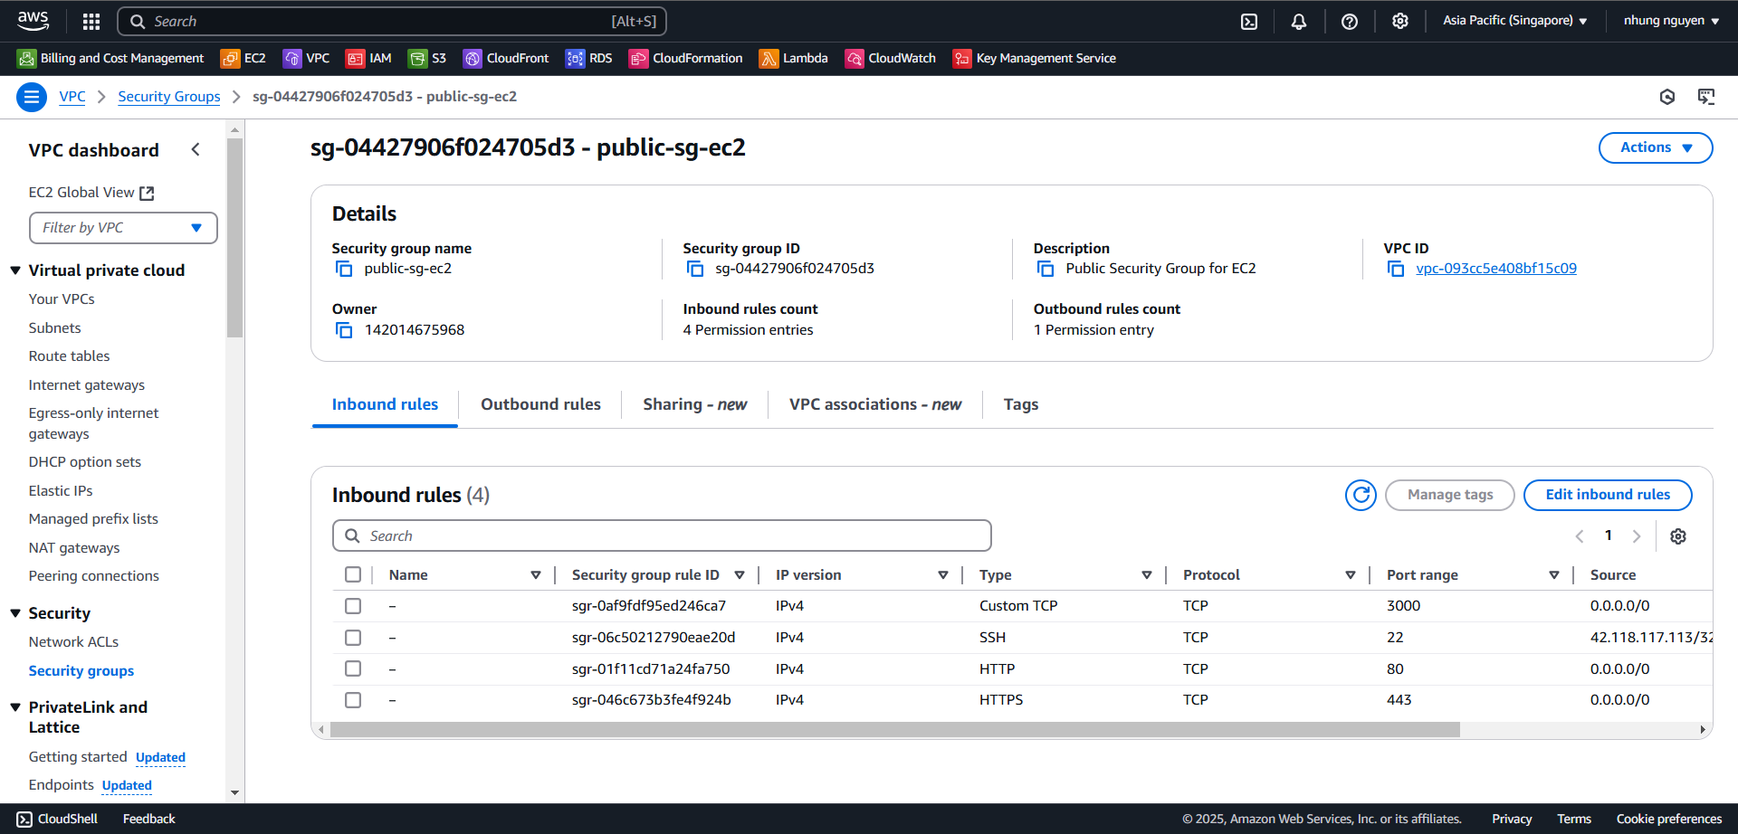Viewport: 1738px width, 834px height.
Task: Check the SSH rule sgr-06c50212790eae20d row
Action: click(353, 638)
